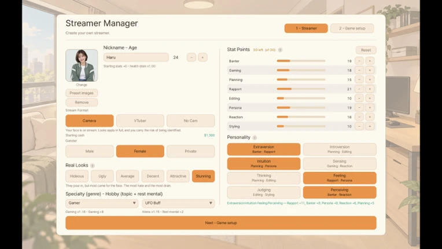
Task: Click the age value 24
Action: click(176, 57)
